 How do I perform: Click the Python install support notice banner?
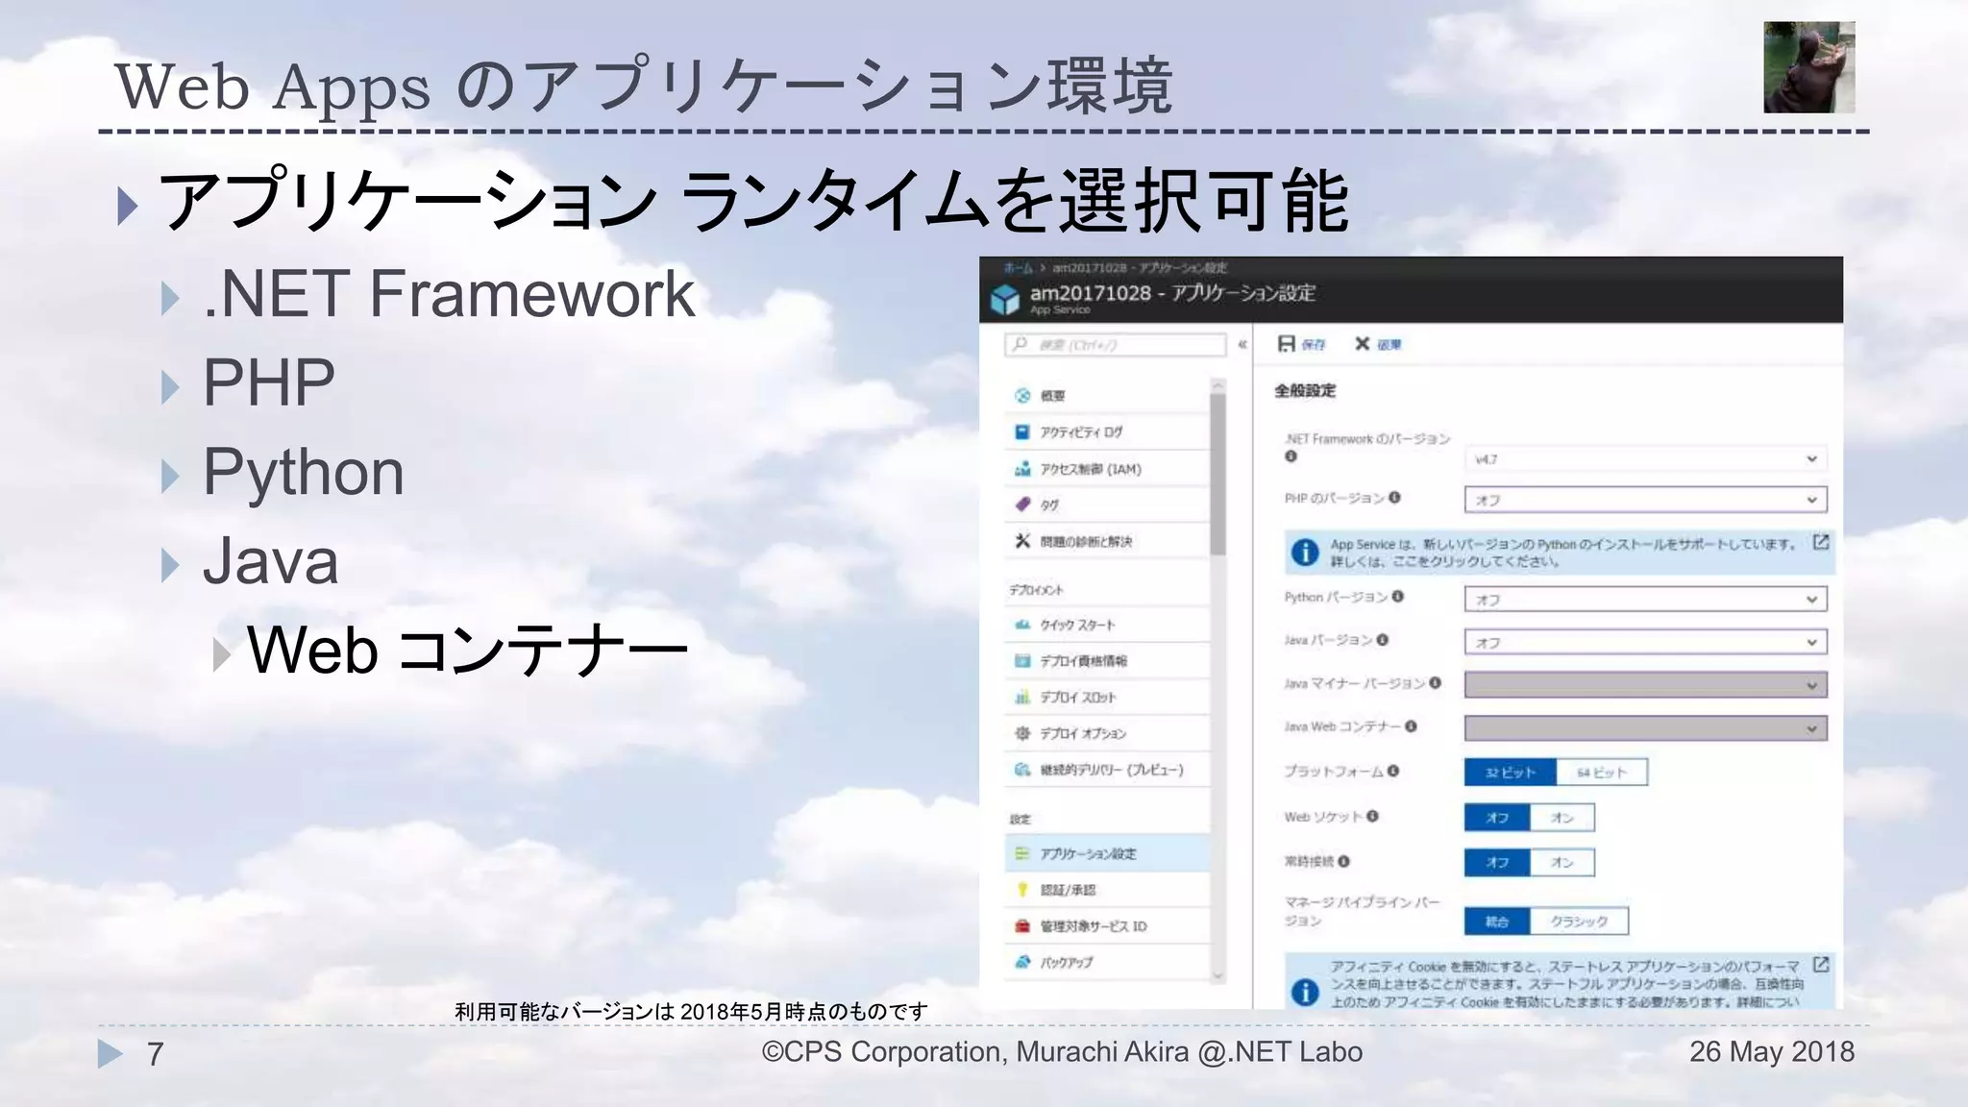pyautogui.click(x=1560, y=553)
